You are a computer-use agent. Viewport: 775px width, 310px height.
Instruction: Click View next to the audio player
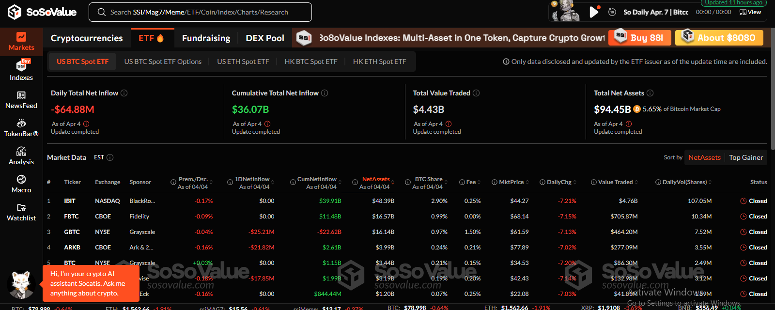click(750, 12)
